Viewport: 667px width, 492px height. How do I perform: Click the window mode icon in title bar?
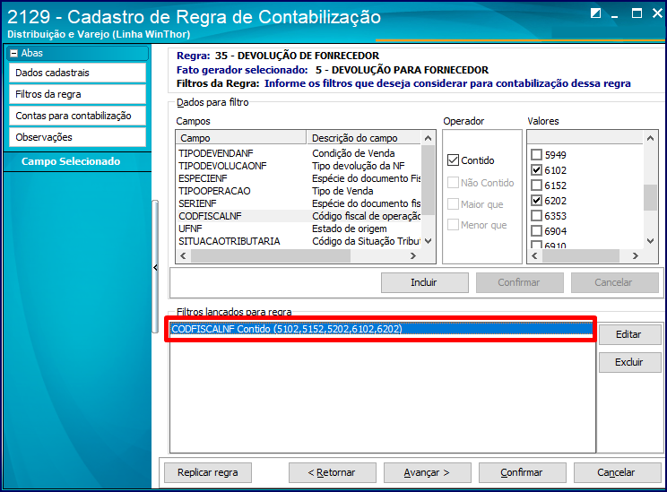coord(595,13)
